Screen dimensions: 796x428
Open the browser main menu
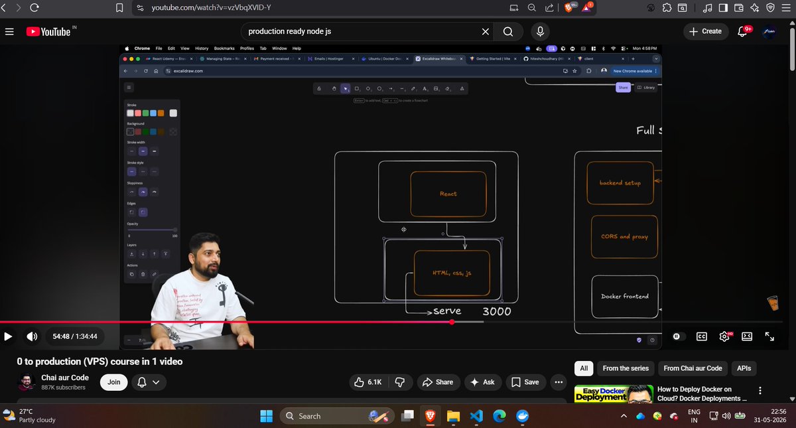coord(787,7)
